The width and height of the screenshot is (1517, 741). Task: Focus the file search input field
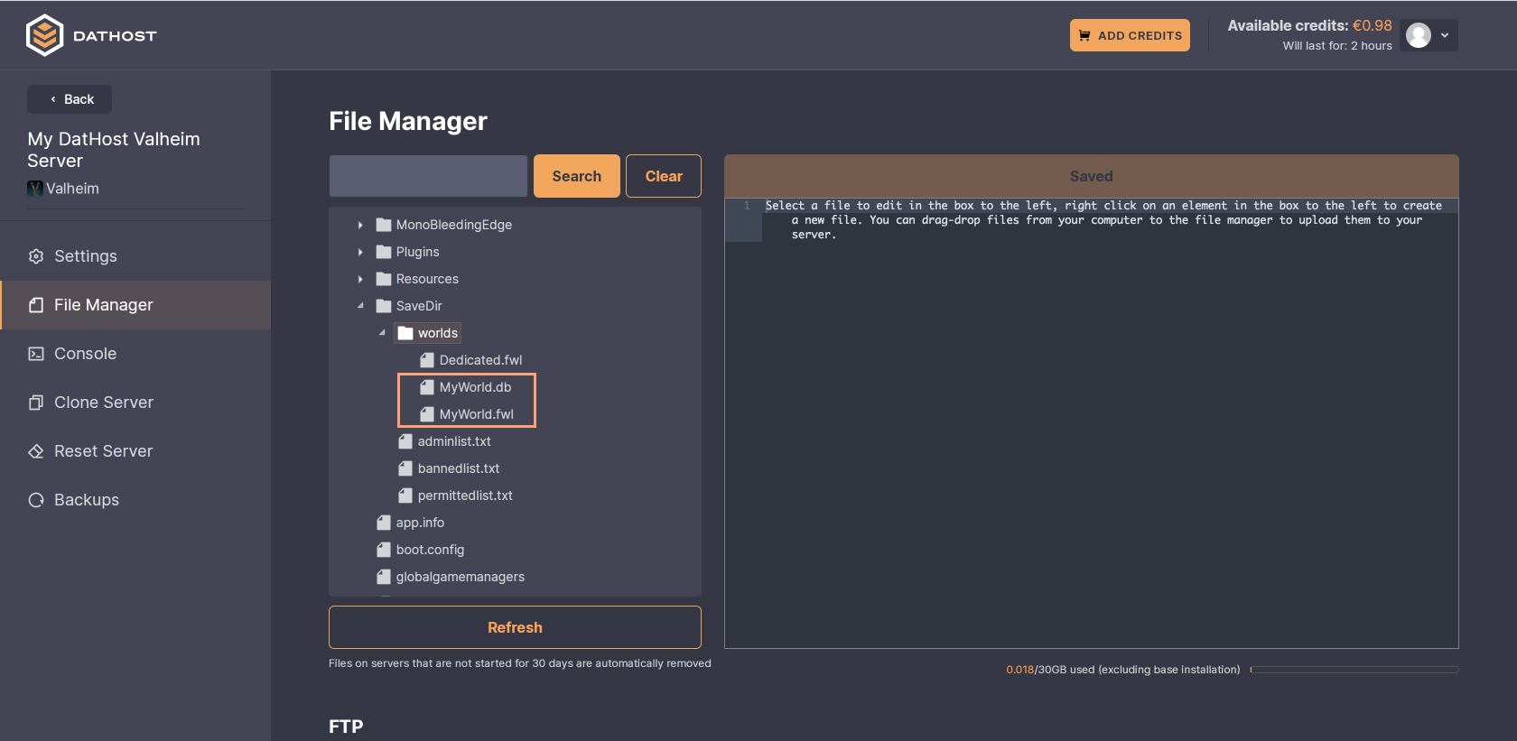(x=428, y=176)
